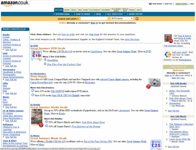Open Canon PowerShot A40 product link

pos(41,83)
